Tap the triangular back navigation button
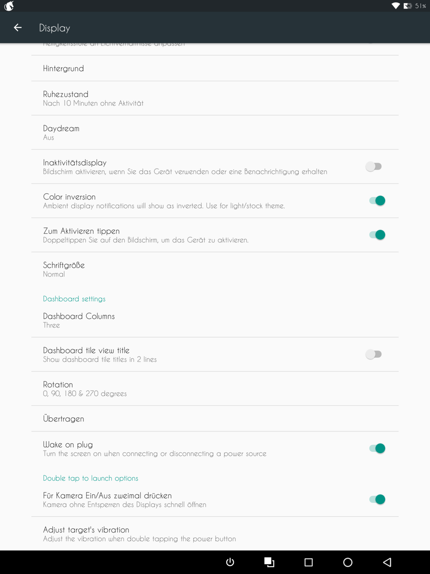 (x=387, y=562)
